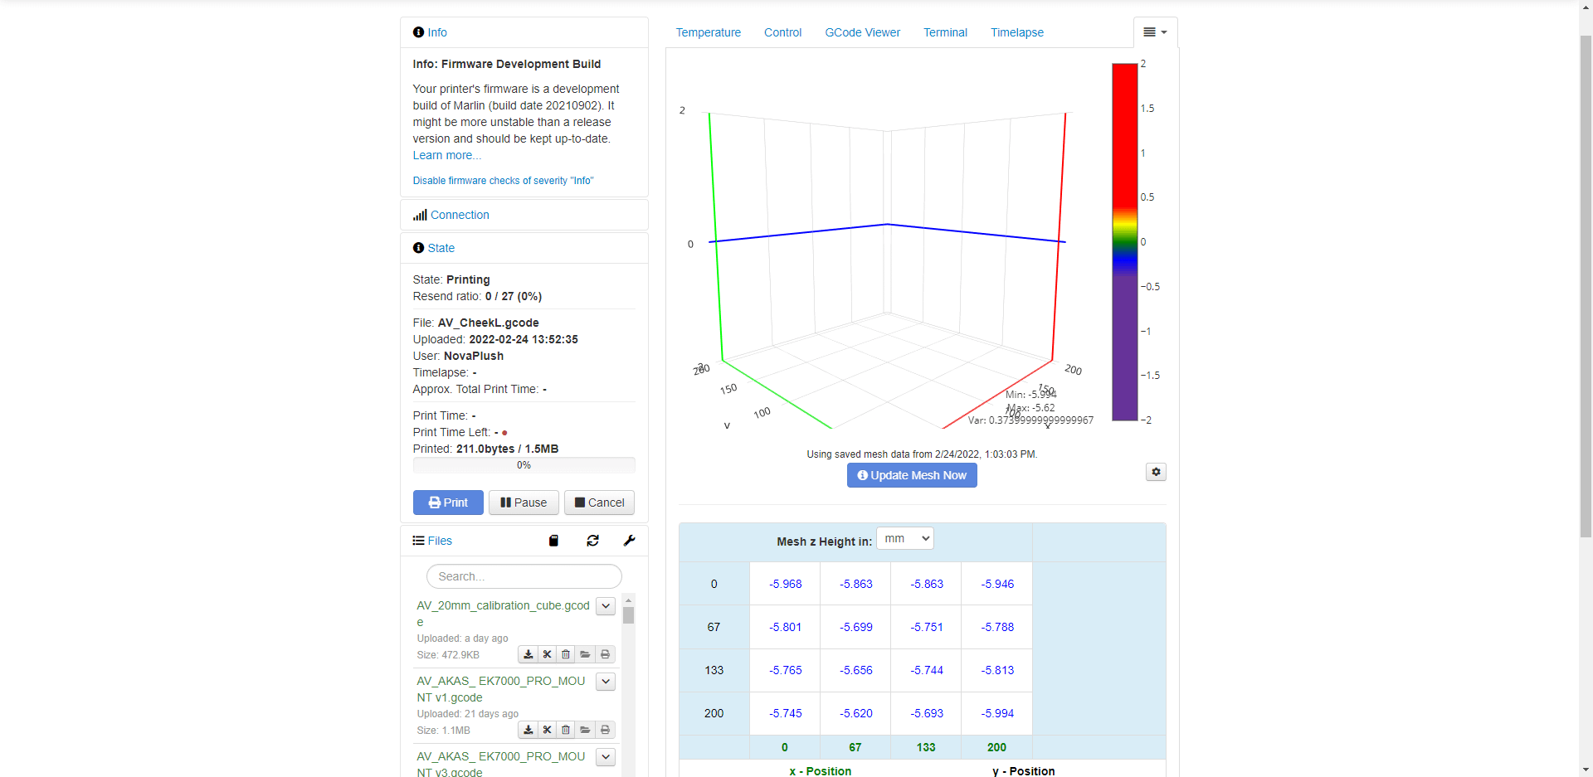
Task: Print EK7000_PRO_MOUNT v1.gcode via printer icon
Action: (x=605, y=730)
